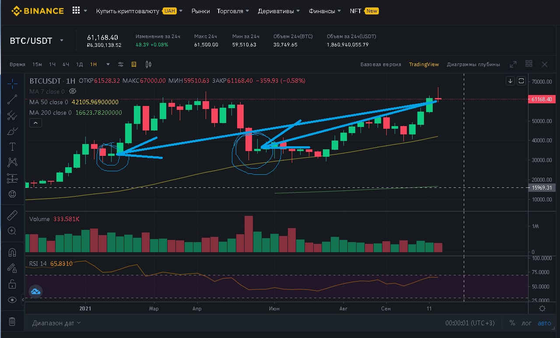
Task: Open the multi-chart grid layout icon
Action: [x=529, y=64]
